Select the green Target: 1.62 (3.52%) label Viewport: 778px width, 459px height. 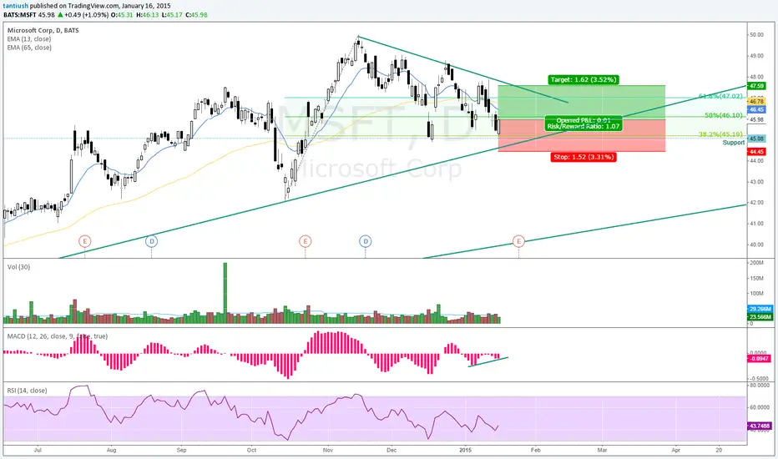583,79
